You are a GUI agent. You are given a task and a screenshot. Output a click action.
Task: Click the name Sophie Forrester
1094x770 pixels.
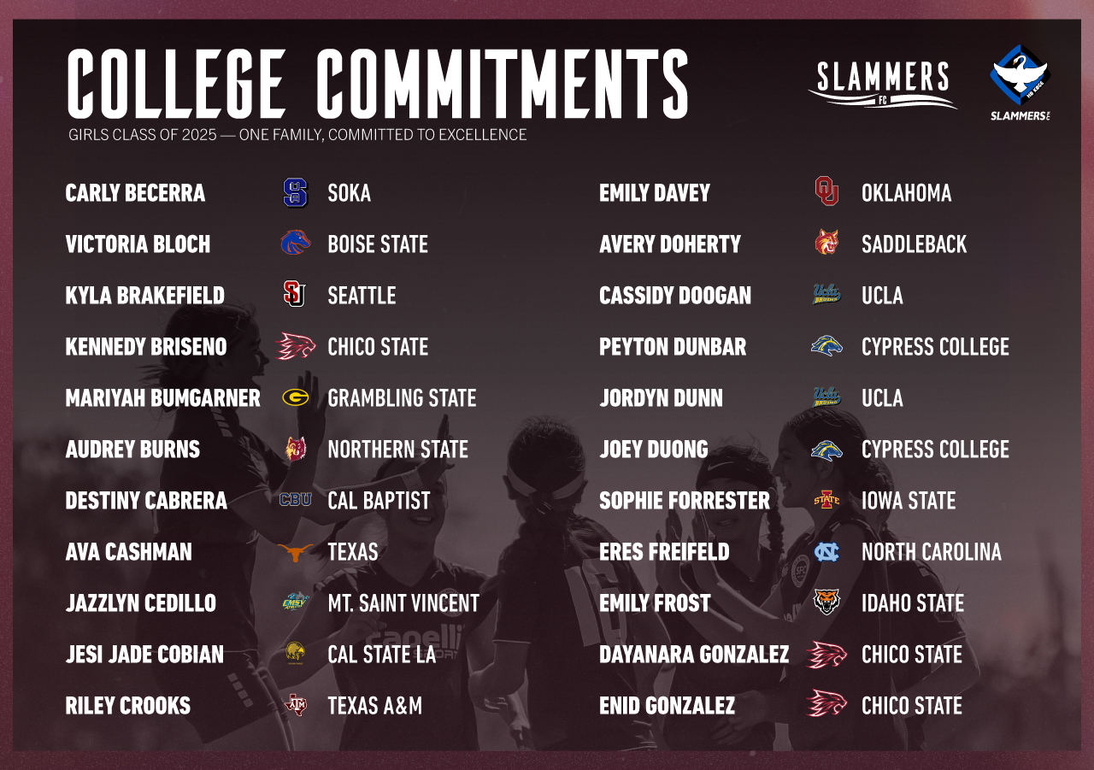[685, 501]
